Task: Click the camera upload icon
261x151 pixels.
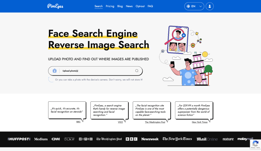Action: [x=55, y=71]
